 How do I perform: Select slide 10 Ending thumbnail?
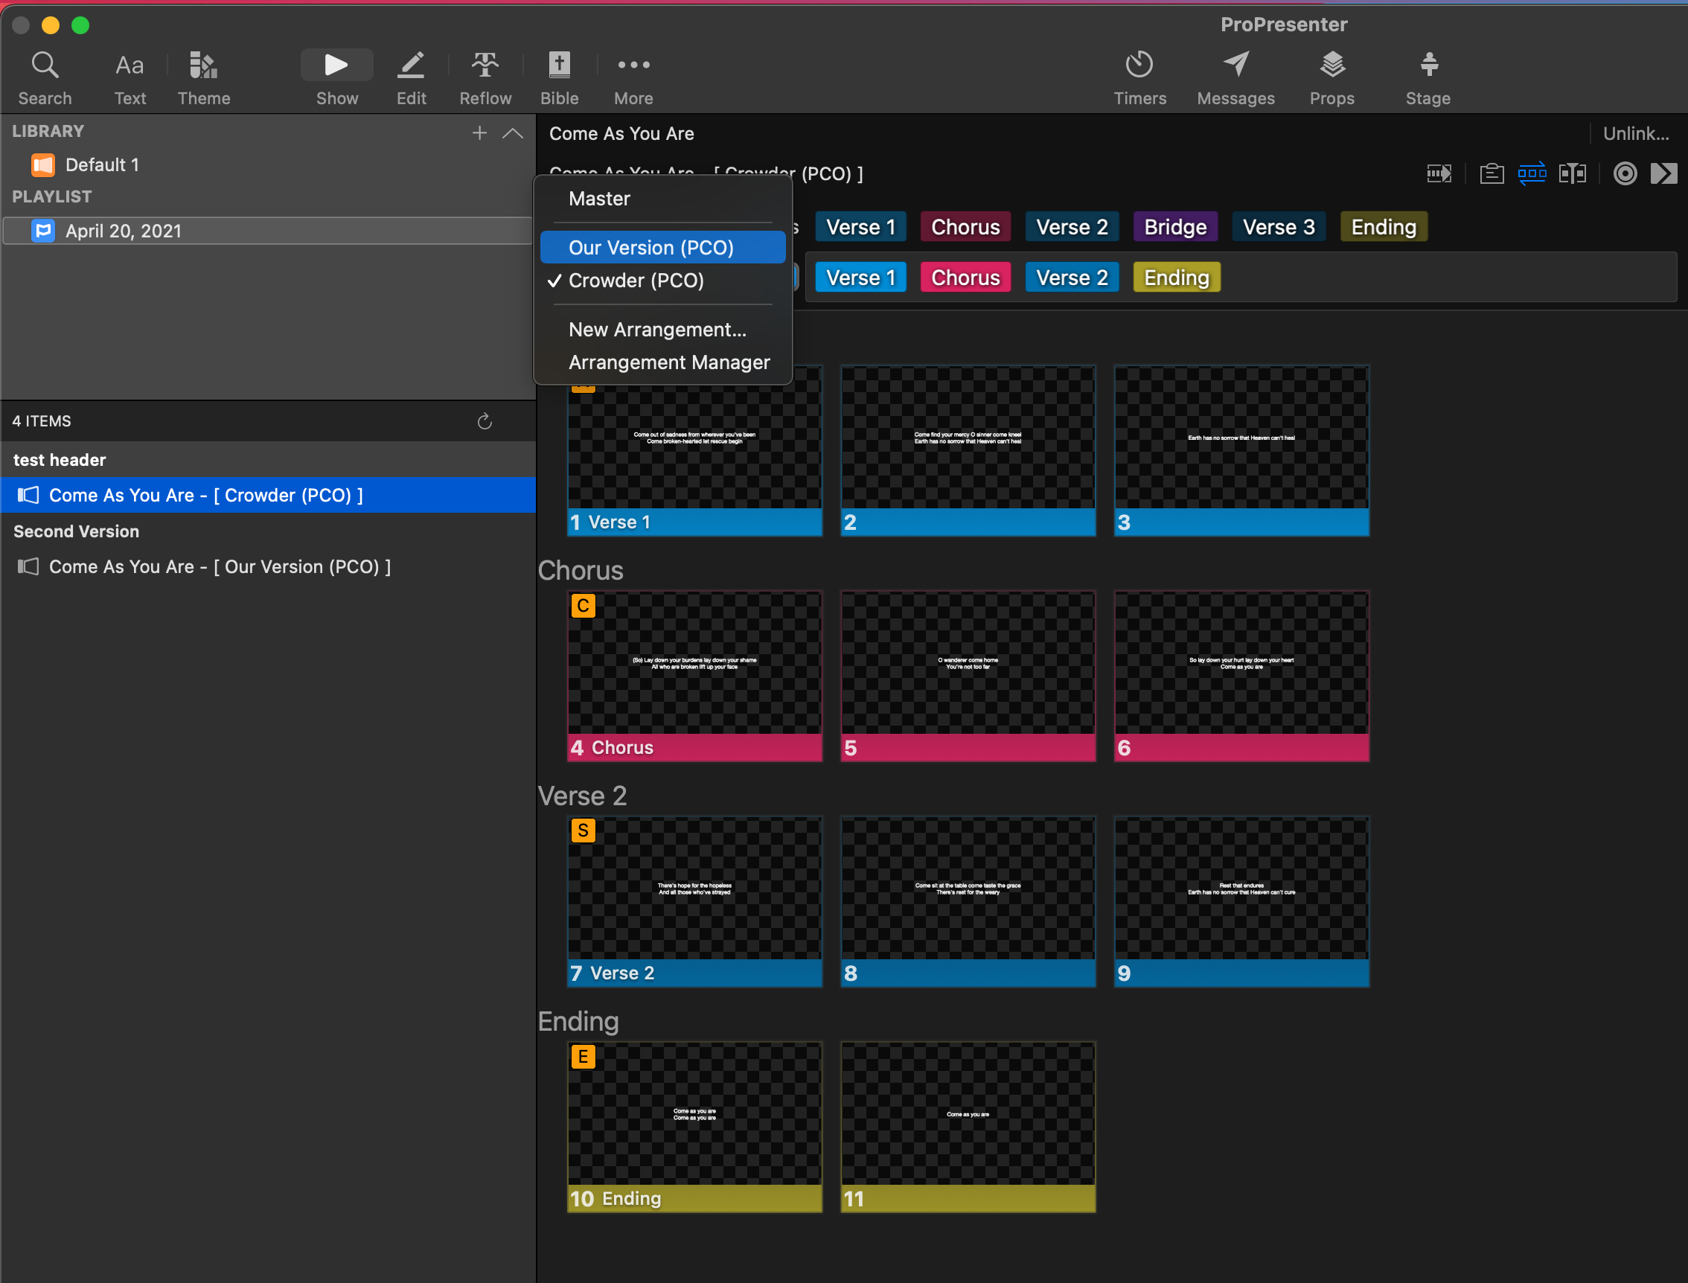tap(694, 1127)
